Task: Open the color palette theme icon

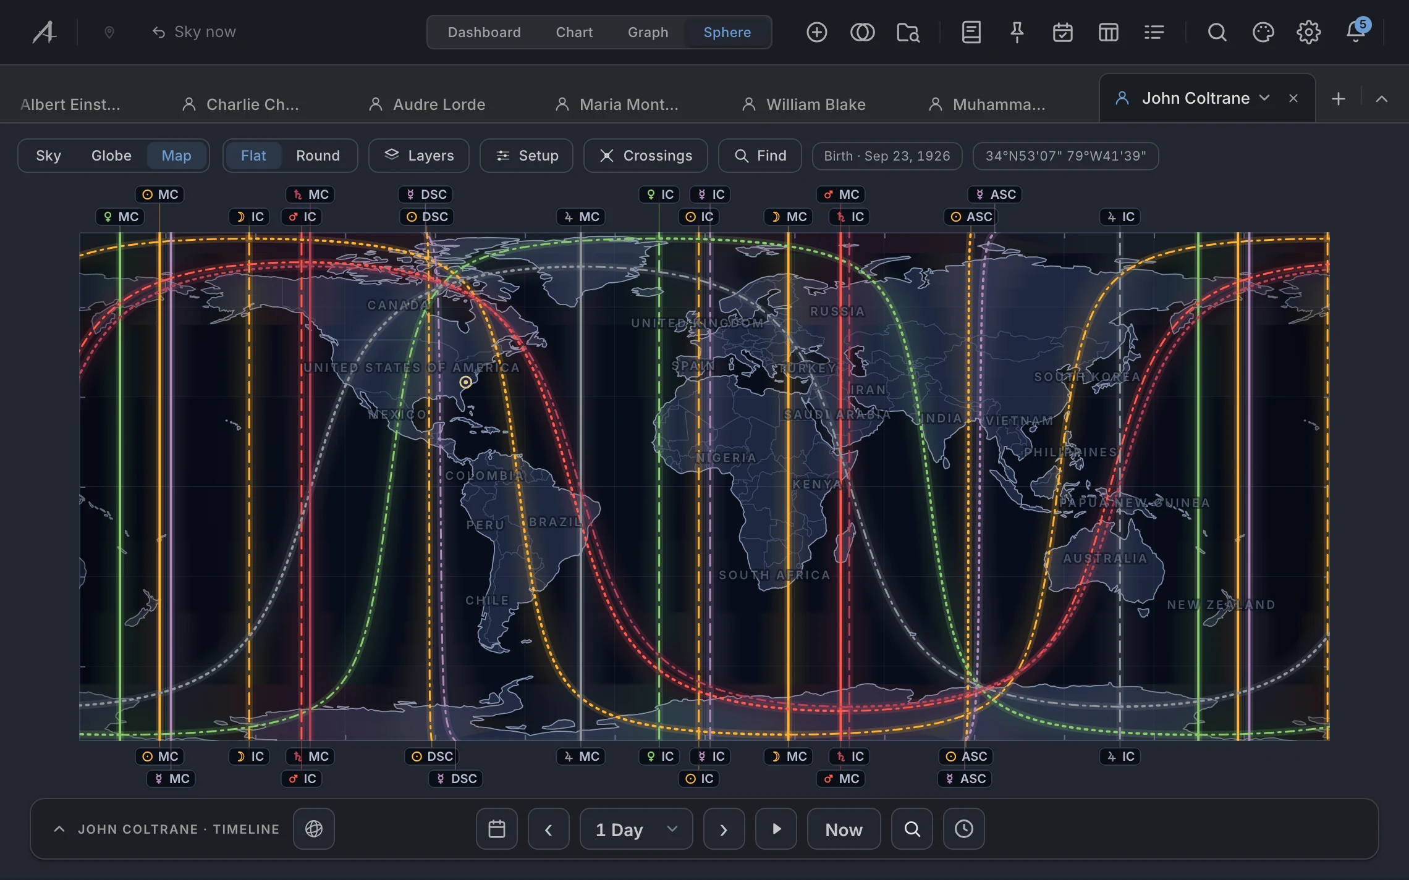Action: click(1263, 32)
